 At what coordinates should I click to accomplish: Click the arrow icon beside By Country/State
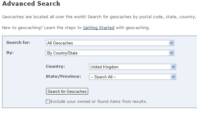point(171,53)
